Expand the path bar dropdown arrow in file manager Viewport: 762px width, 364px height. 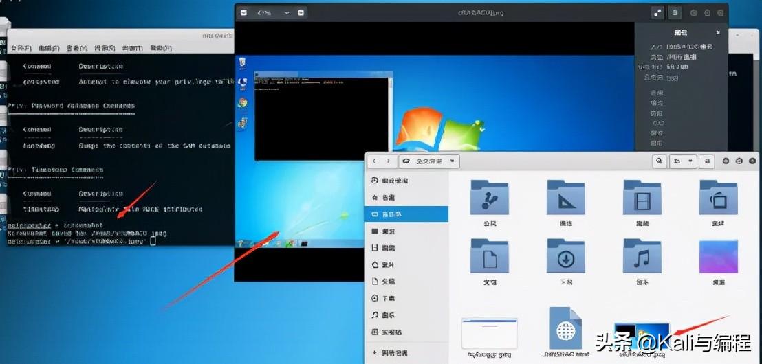(x=453, y=161)
